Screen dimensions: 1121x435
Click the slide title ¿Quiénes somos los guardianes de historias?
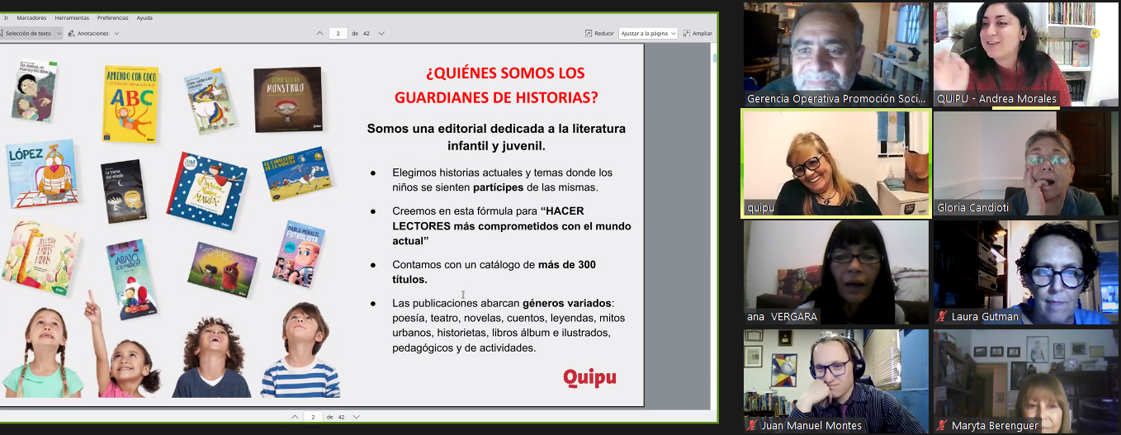[x=496, y=85]
